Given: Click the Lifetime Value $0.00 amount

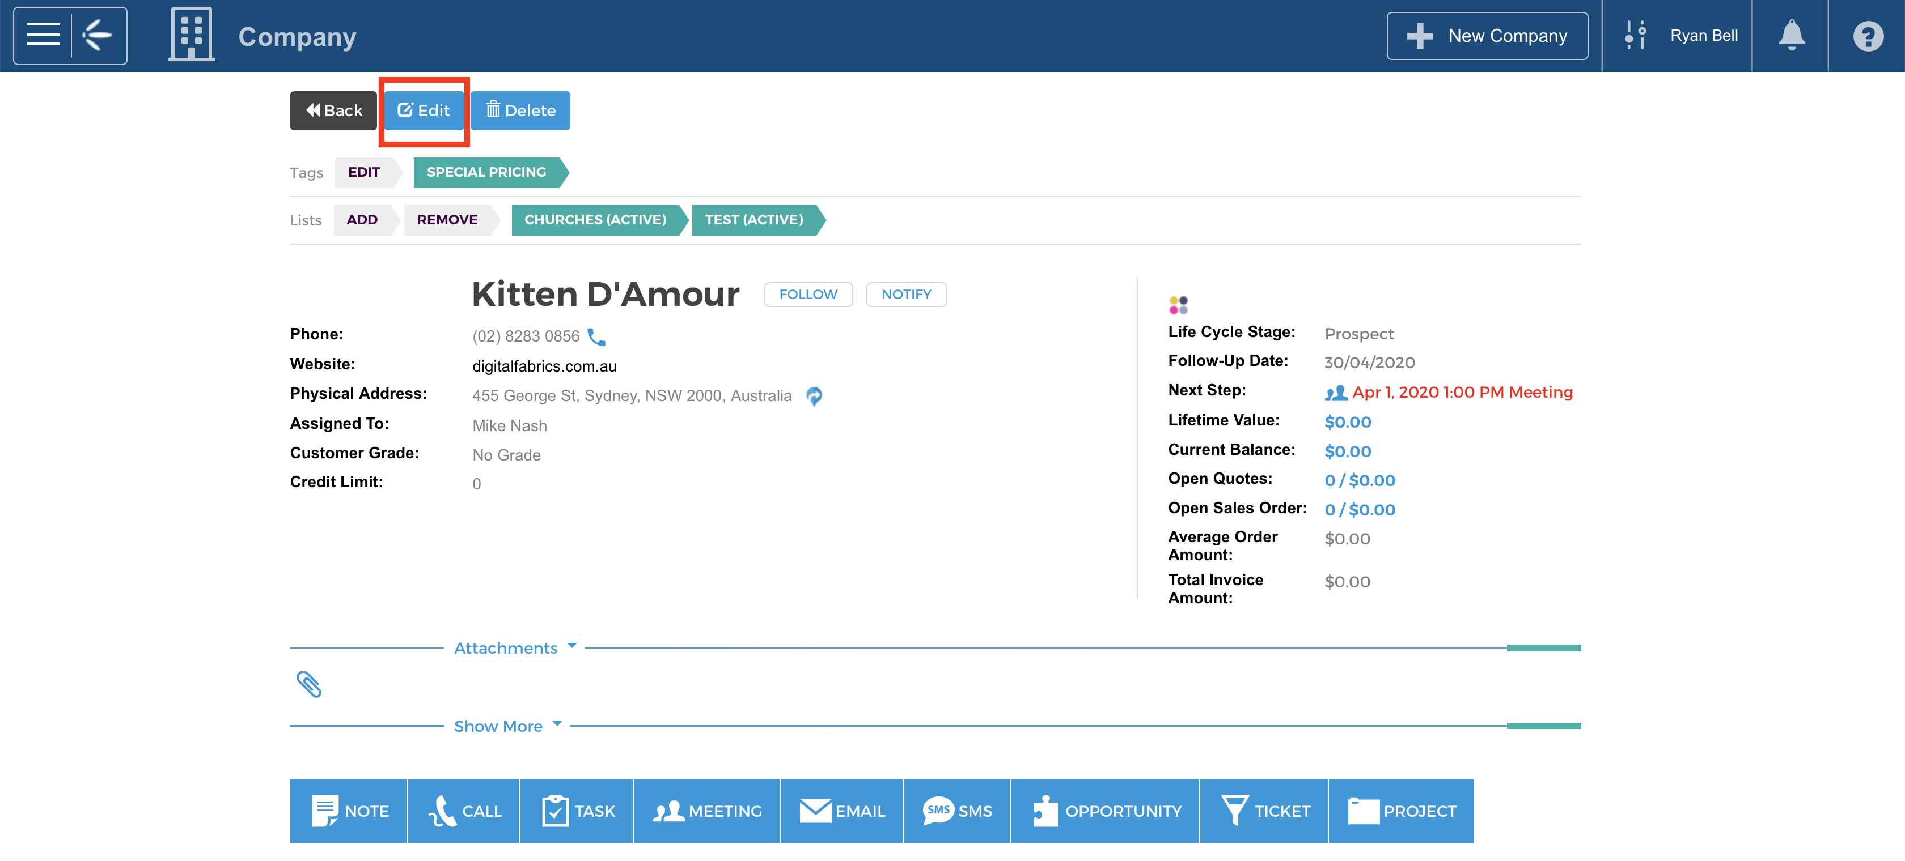Looking at the screenshot, I should [x=1348, y=422].
